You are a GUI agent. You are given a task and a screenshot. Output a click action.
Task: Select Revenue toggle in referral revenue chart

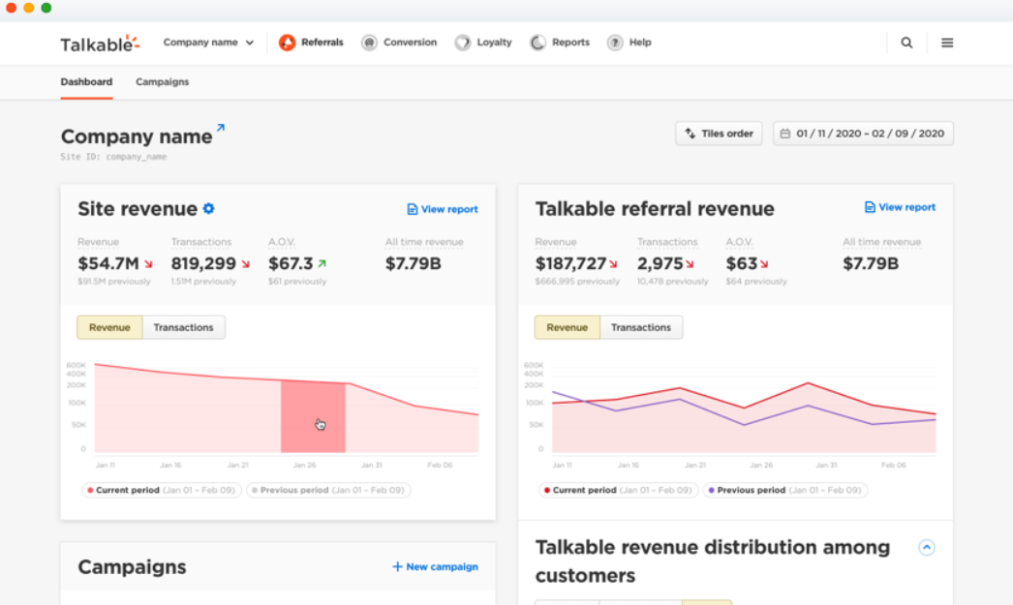click(x=568, y=327)
